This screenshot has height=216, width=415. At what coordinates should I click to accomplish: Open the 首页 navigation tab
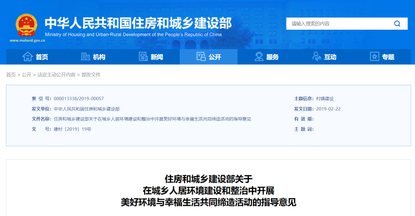pyautogui.click(x=42, y=57)
